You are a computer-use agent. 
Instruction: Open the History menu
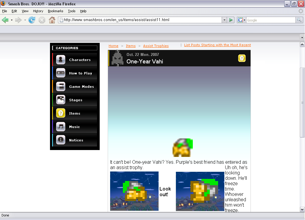click(x=38, y=11)
